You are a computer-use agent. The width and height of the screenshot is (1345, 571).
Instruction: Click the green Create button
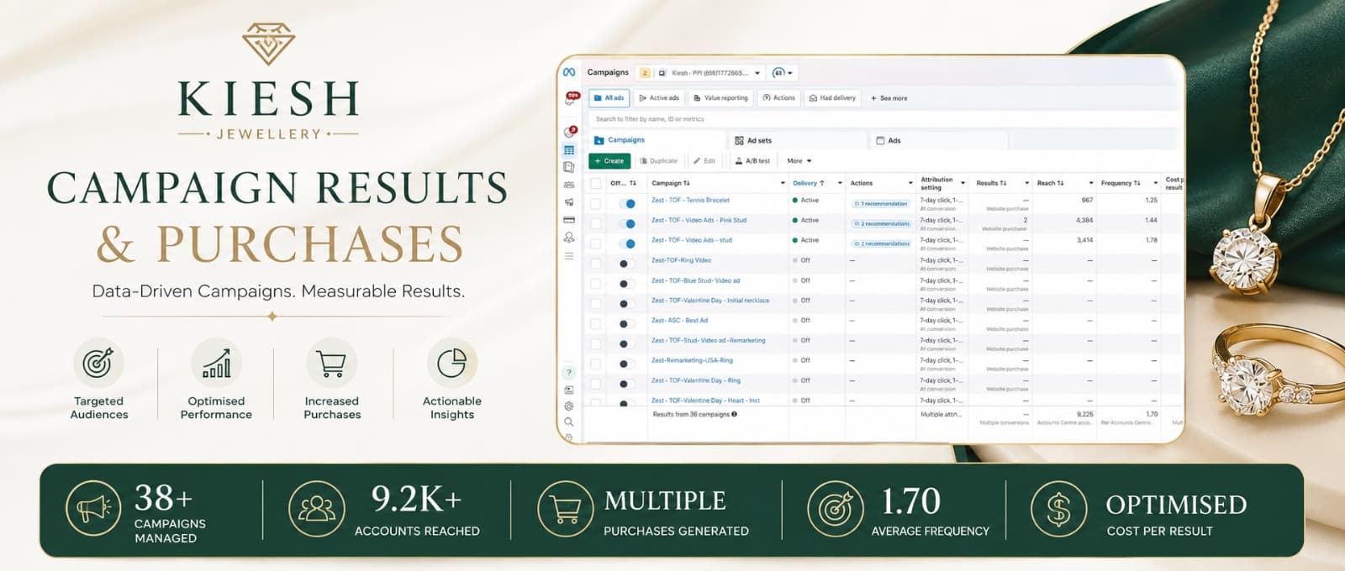[609, 160]
